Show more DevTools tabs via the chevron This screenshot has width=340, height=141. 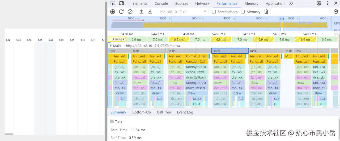coord(291,3)
